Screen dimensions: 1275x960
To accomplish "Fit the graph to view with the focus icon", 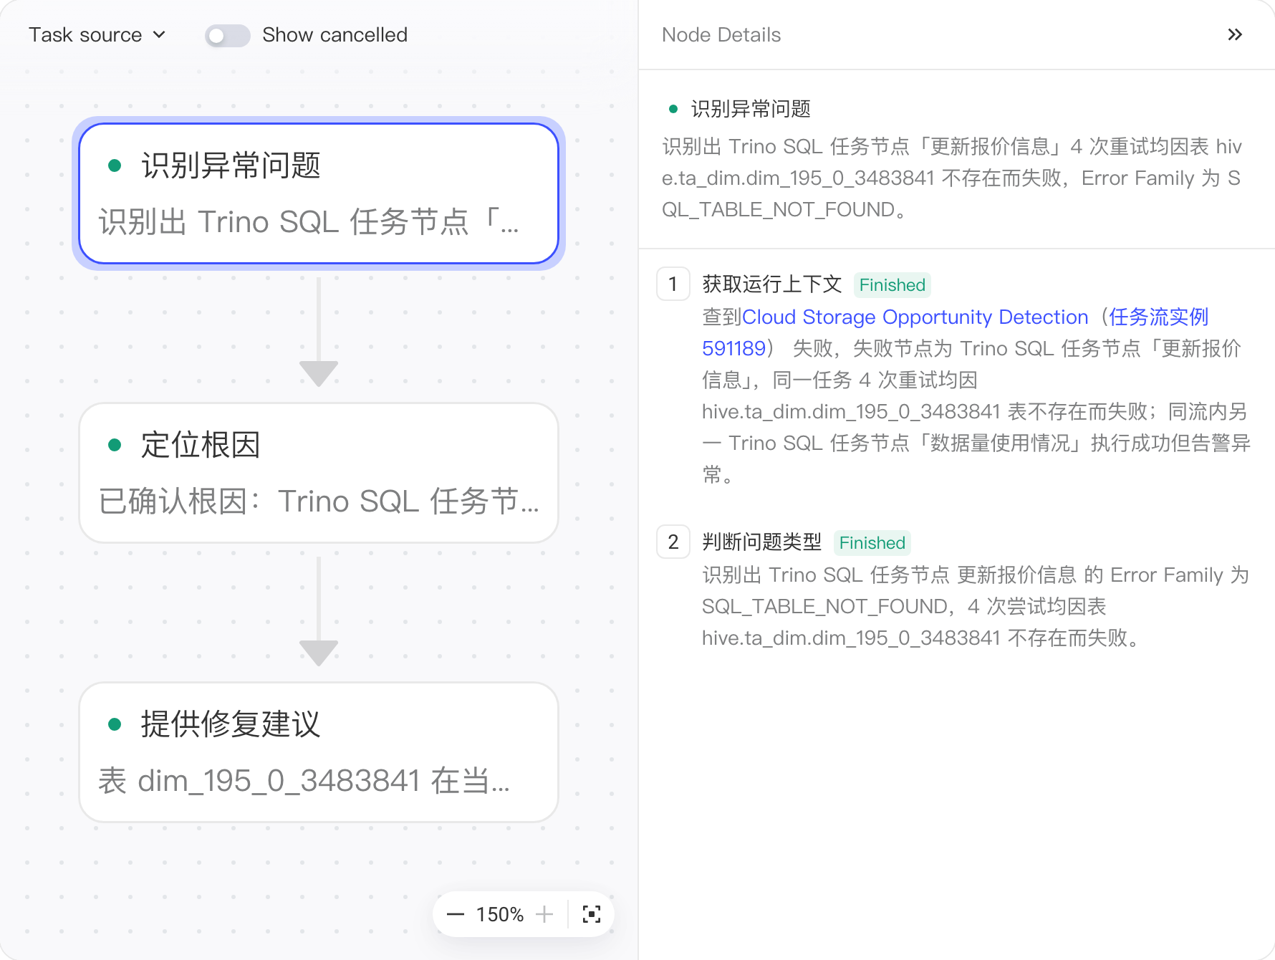I will pyautogui.click(x=592, y=914).
